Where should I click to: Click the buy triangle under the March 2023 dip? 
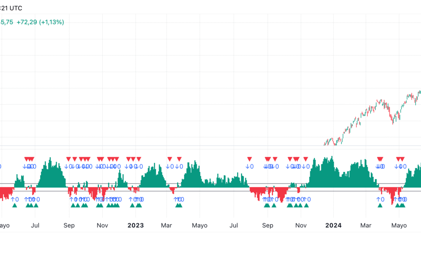pyautogui.click(x=178, y=205)
